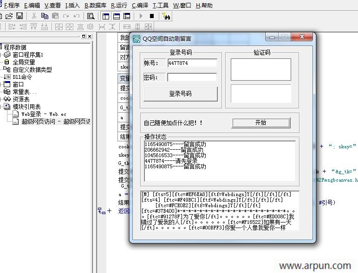358x273 pixels.
Task: Click the Save icon in the toolbar
Action: (20, 16)
